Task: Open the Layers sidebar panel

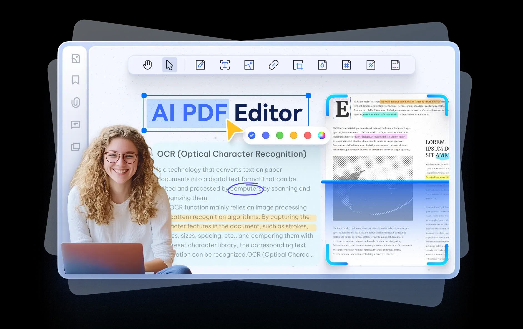Action: click(x=76, y=146)
